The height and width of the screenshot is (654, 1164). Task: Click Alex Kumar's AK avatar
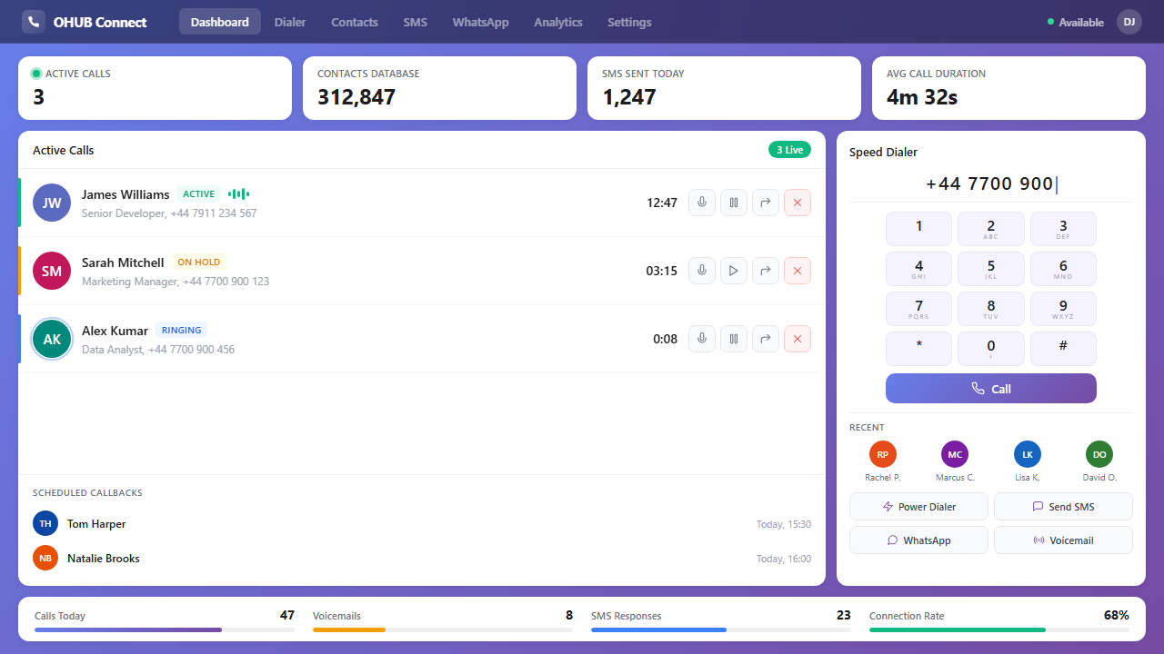[x=52, y=339]
